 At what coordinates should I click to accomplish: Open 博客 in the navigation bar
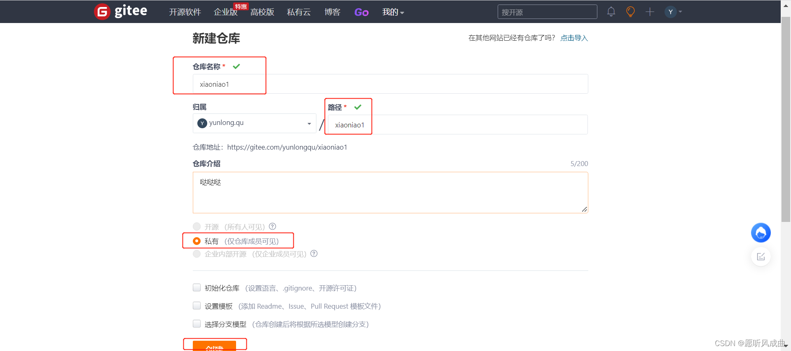click(x=332, y=12)
